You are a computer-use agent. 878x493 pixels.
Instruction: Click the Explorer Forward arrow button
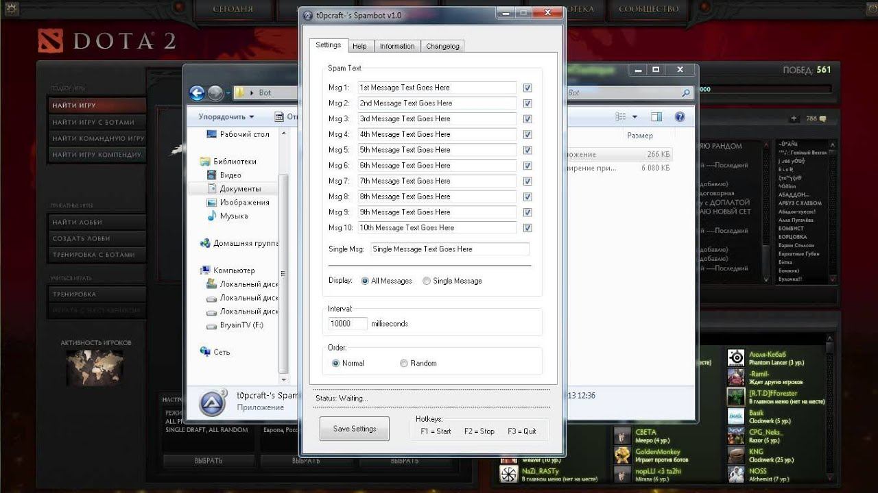pos(215,93)
